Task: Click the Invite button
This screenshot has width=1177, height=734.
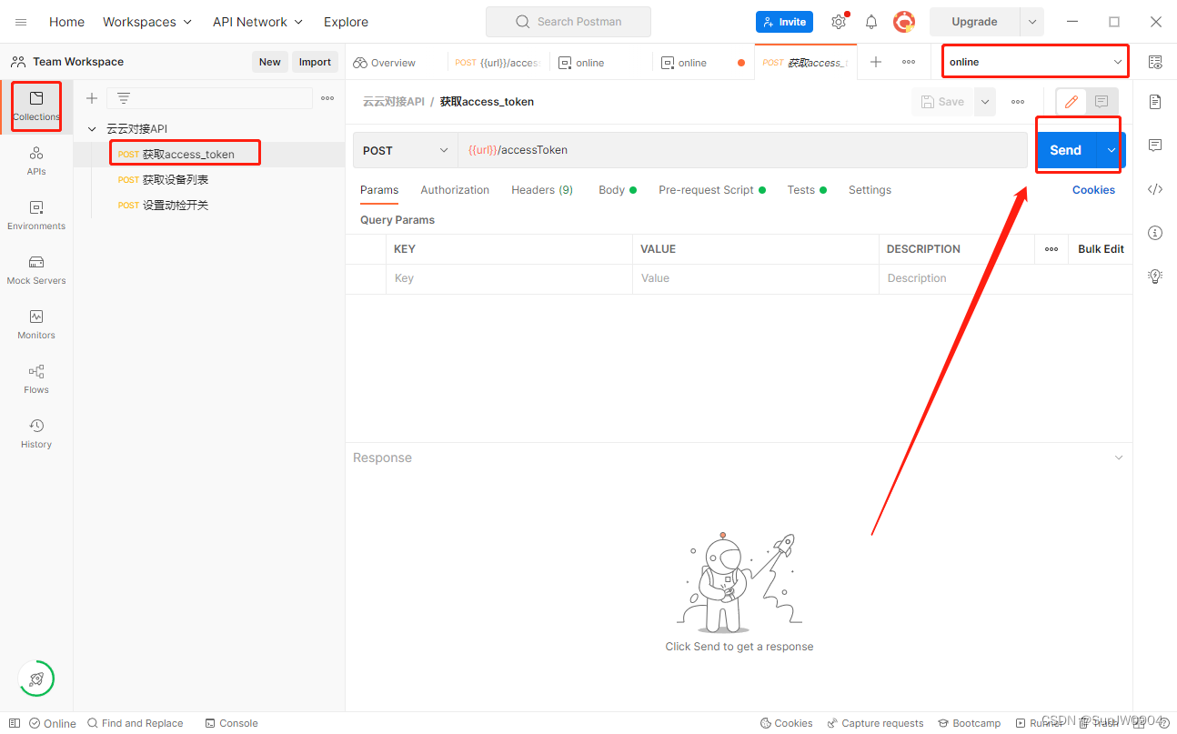Action: (x=784, y=22)
